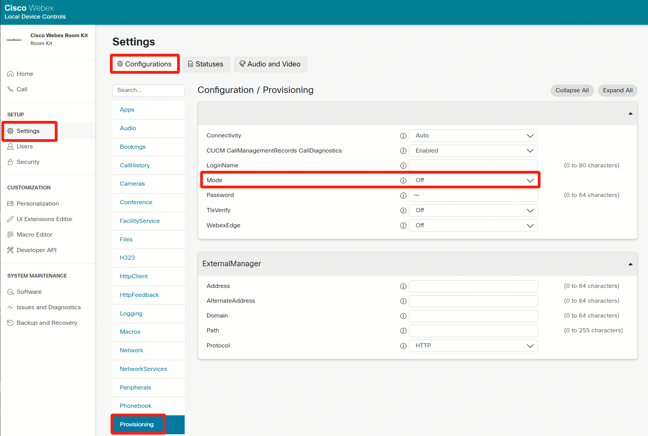Switch to the Audio and Video tab

pyautogui.click(x=271, y=64)
